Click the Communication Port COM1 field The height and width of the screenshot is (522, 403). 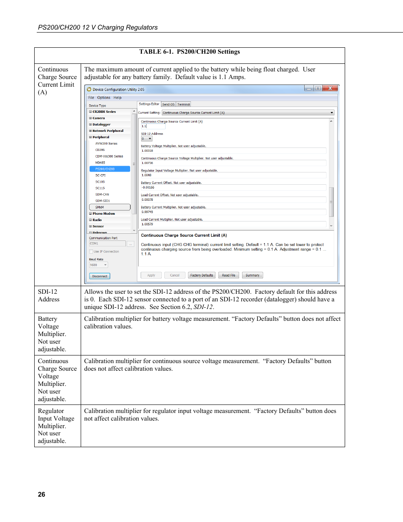coord(107,244)
